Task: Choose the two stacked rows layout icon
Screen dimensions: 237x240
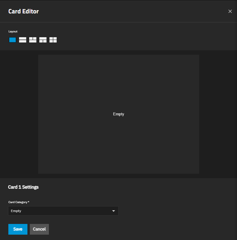Action: tap(23, 40)
